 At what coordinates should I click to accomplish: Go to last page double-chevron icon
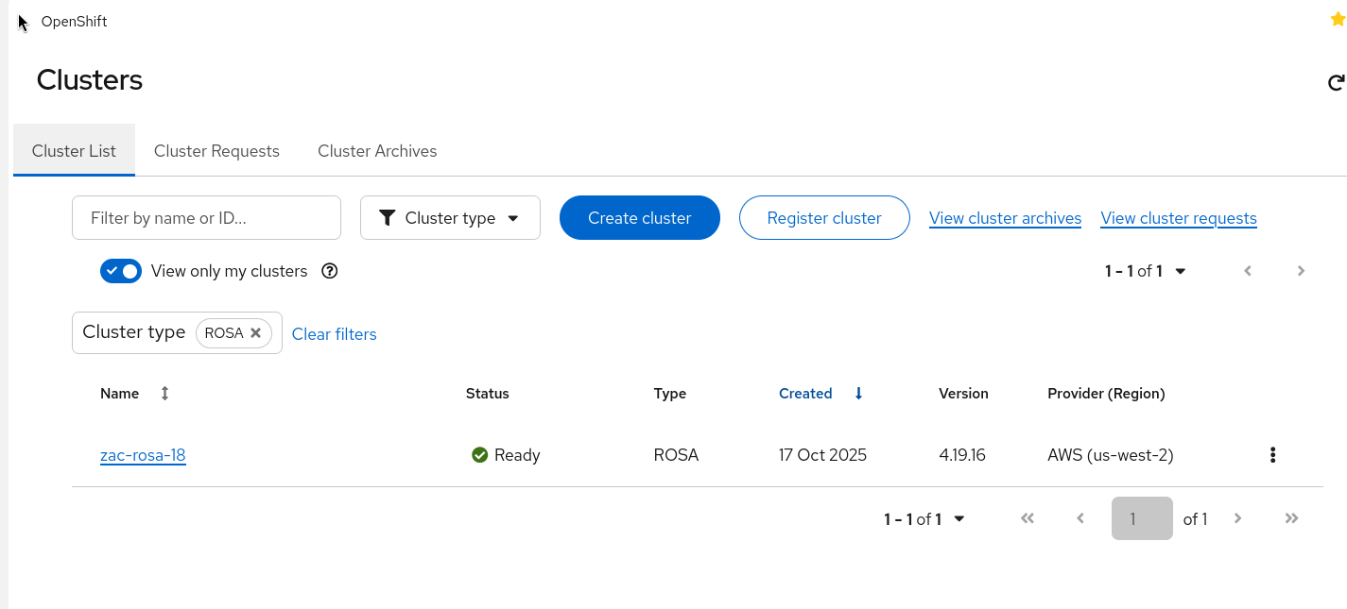point(1292,518)
